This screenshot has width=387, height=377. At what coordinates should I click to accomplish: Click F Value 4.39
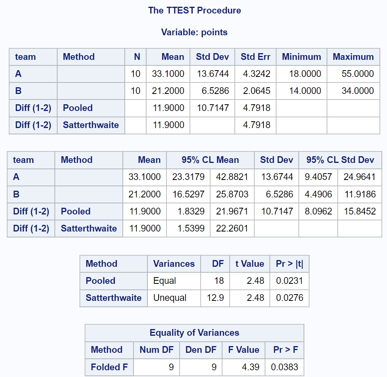(x=250, y=367)
